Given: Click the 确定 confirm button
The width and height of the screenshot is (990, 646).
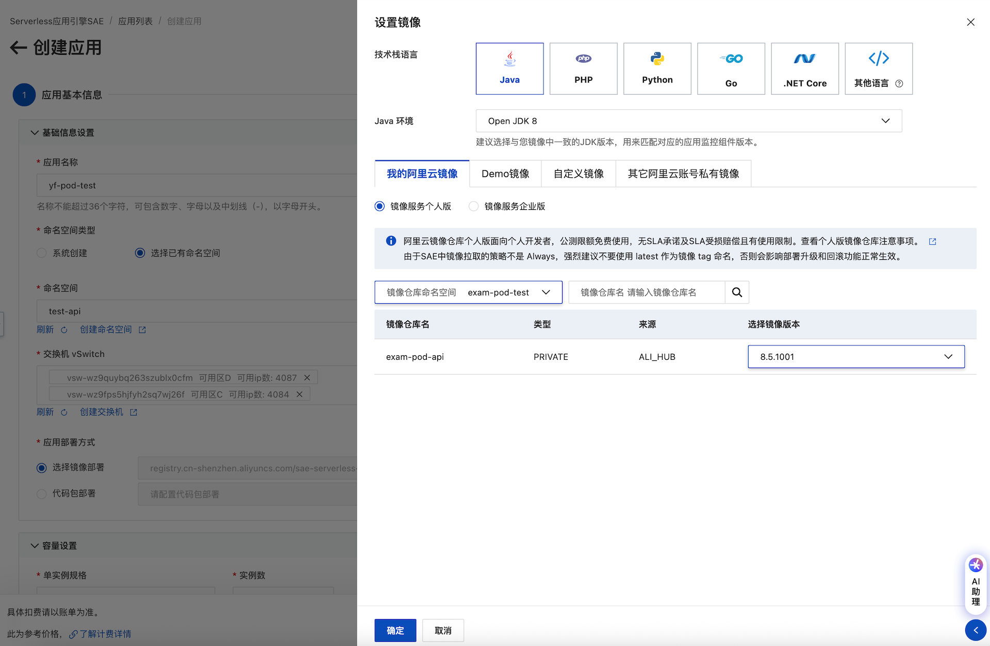Looking at the screenshot, I should (395, 631).
